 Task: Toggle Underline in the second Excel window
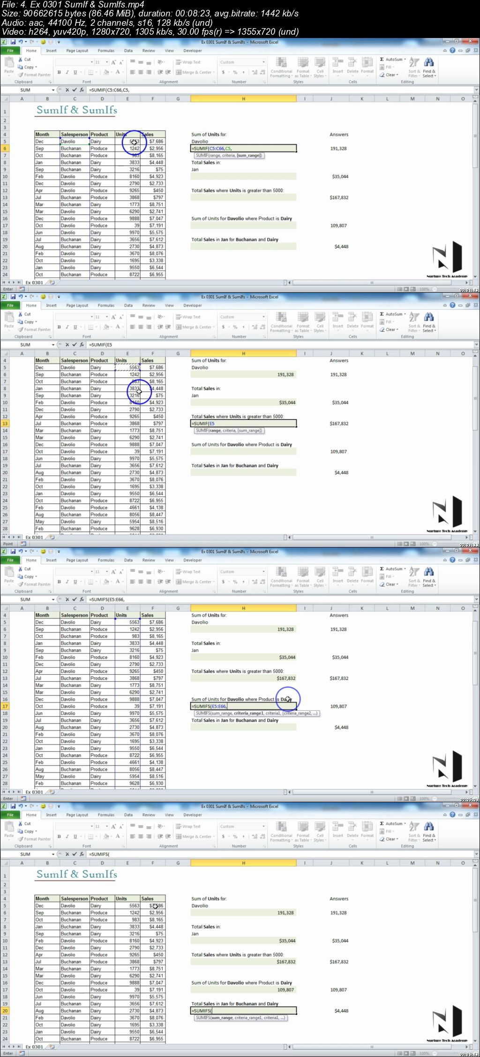(75, 327)
